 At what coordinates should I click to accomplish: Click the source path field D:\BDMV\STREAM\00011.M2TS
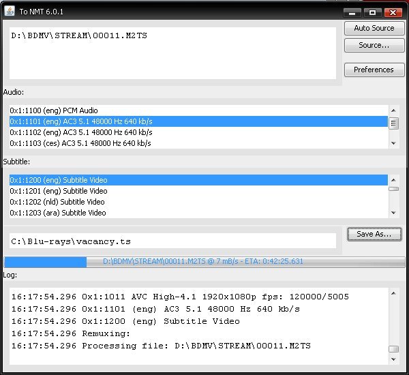tap(172, 53)
